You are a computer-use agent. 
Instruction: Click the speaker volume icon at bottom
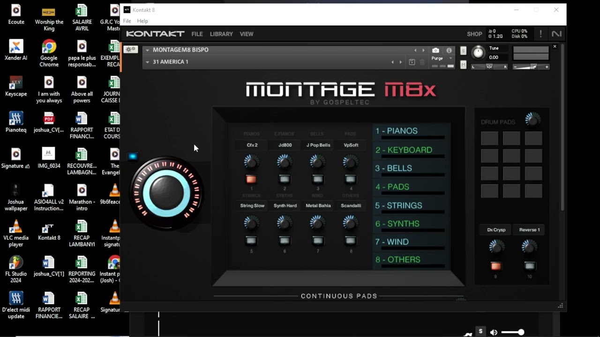(494, 332)
